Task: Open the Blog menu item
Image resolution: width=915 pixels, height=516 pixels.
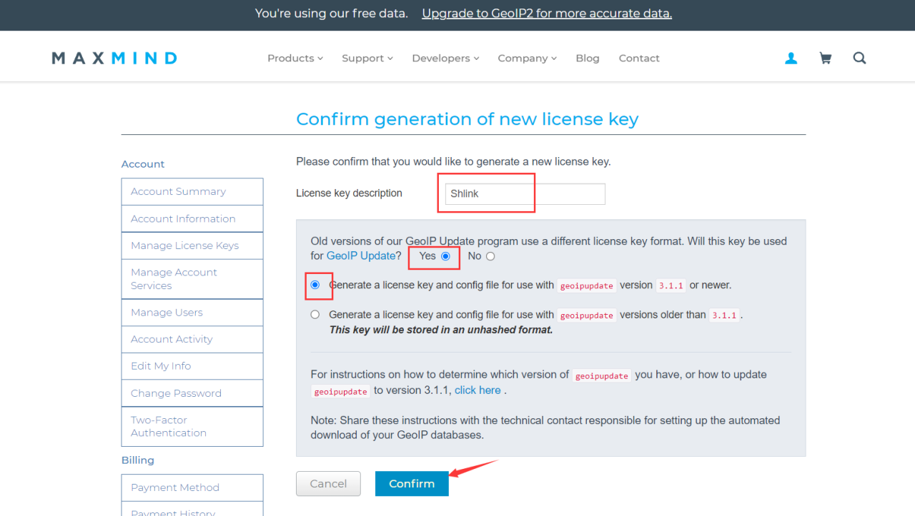Action: [x=588, y=59]
